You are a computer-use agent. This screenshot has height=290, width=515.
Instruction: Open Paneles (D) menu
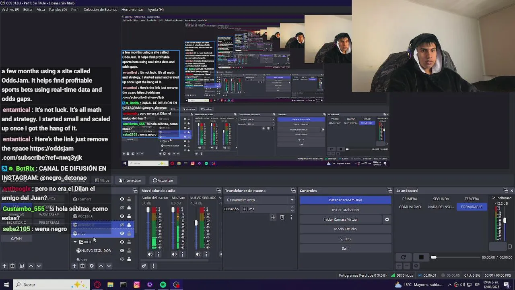(58, 9)
